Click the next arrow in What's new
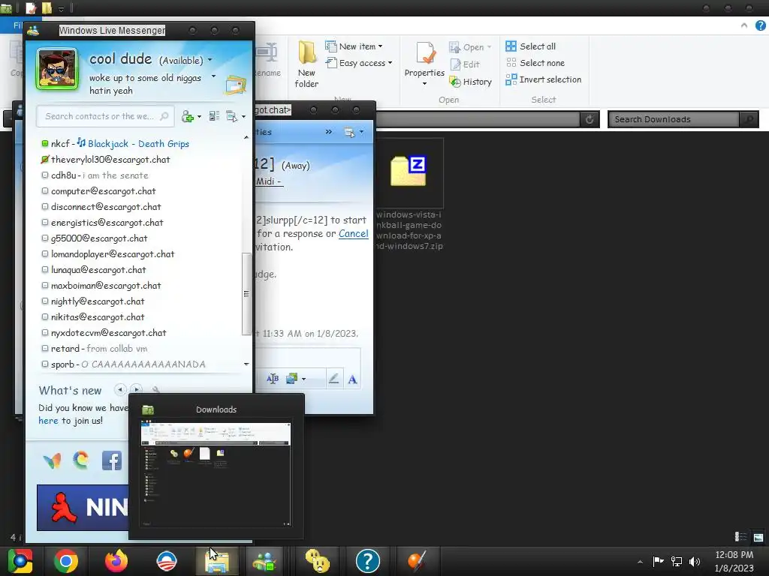Image resolution: width=769 pixels, height=576 pixels. click(137, 390)
